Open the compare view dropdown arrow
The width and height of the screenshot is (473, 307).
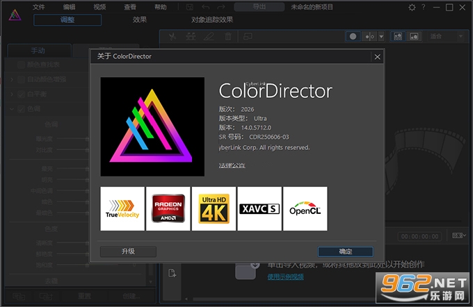pyautogui.click(x=381, y=36)
